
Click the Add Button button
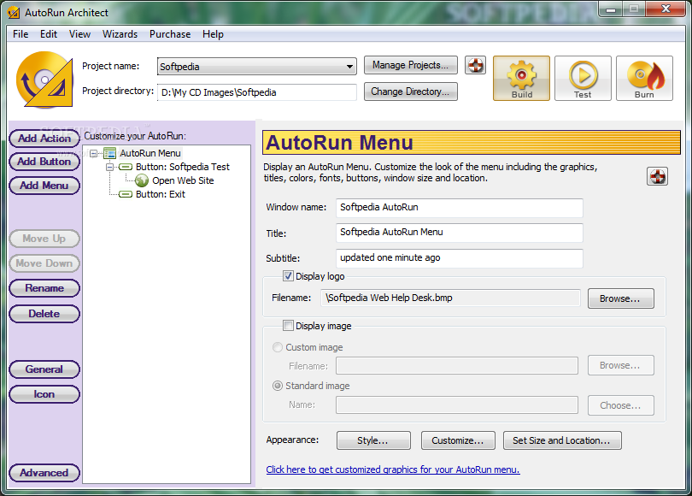click(44, 162)
